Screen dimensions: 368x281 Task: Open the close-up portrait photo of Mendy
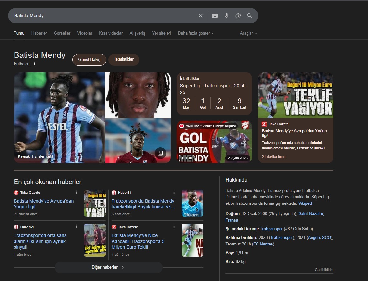(138, 95)
